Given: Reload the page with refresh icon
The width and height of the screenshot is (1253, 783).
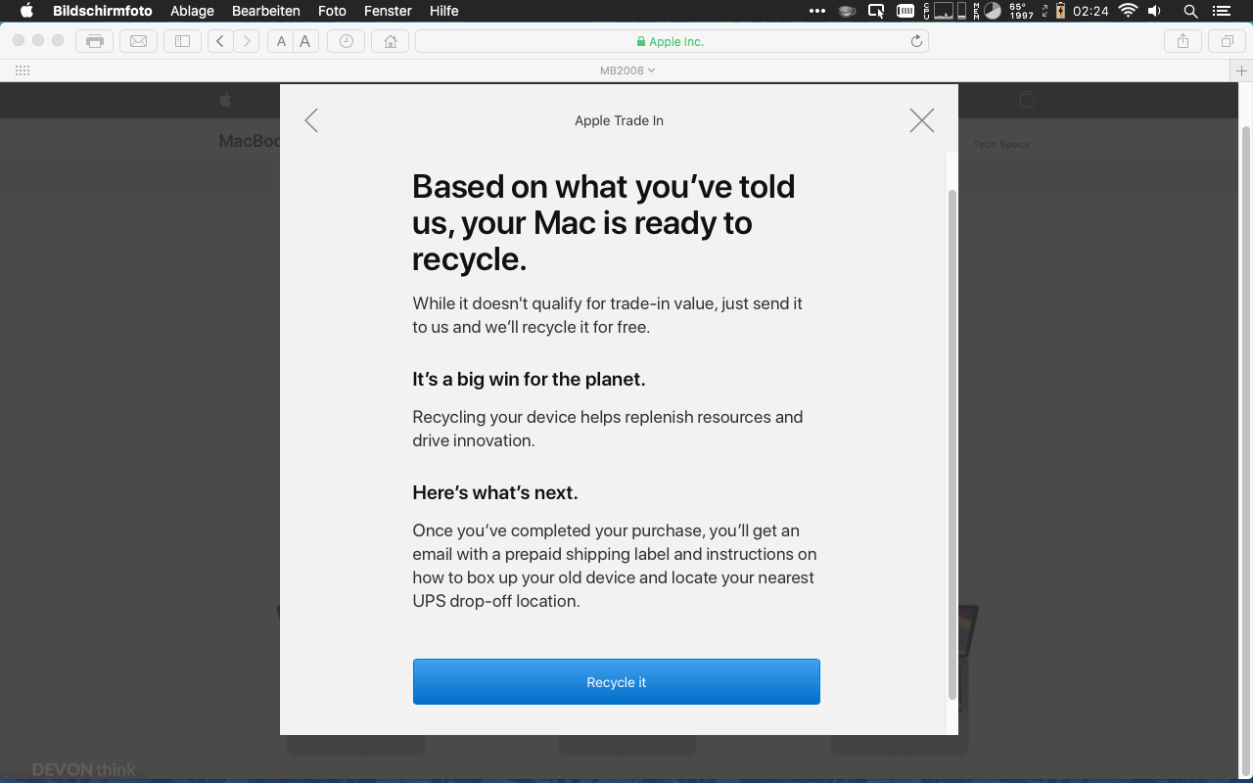Looking at the screenshot, I should click(916, 41).
